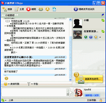This screenshot has width=106, height=103.
Task: Click the chat scrollbar down arrow
Action: [x=70, y=79]
